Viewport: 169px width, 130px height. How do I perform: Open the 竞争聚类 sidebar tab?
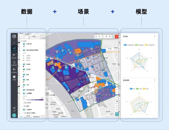point(14,71)
